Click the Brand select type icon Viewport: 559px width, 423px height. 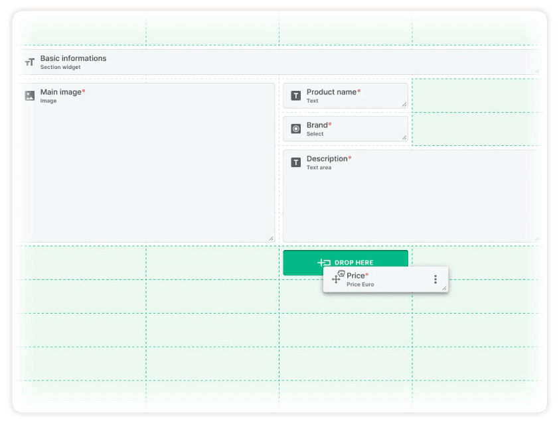click(296, 129)
